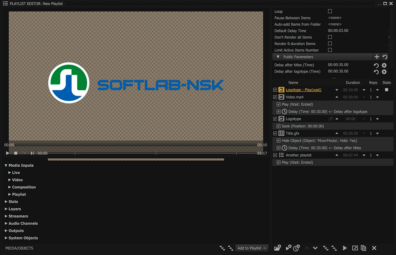396x255 pixels.
Task: Click the Title.gfx item icon
Action: point(281,133)
